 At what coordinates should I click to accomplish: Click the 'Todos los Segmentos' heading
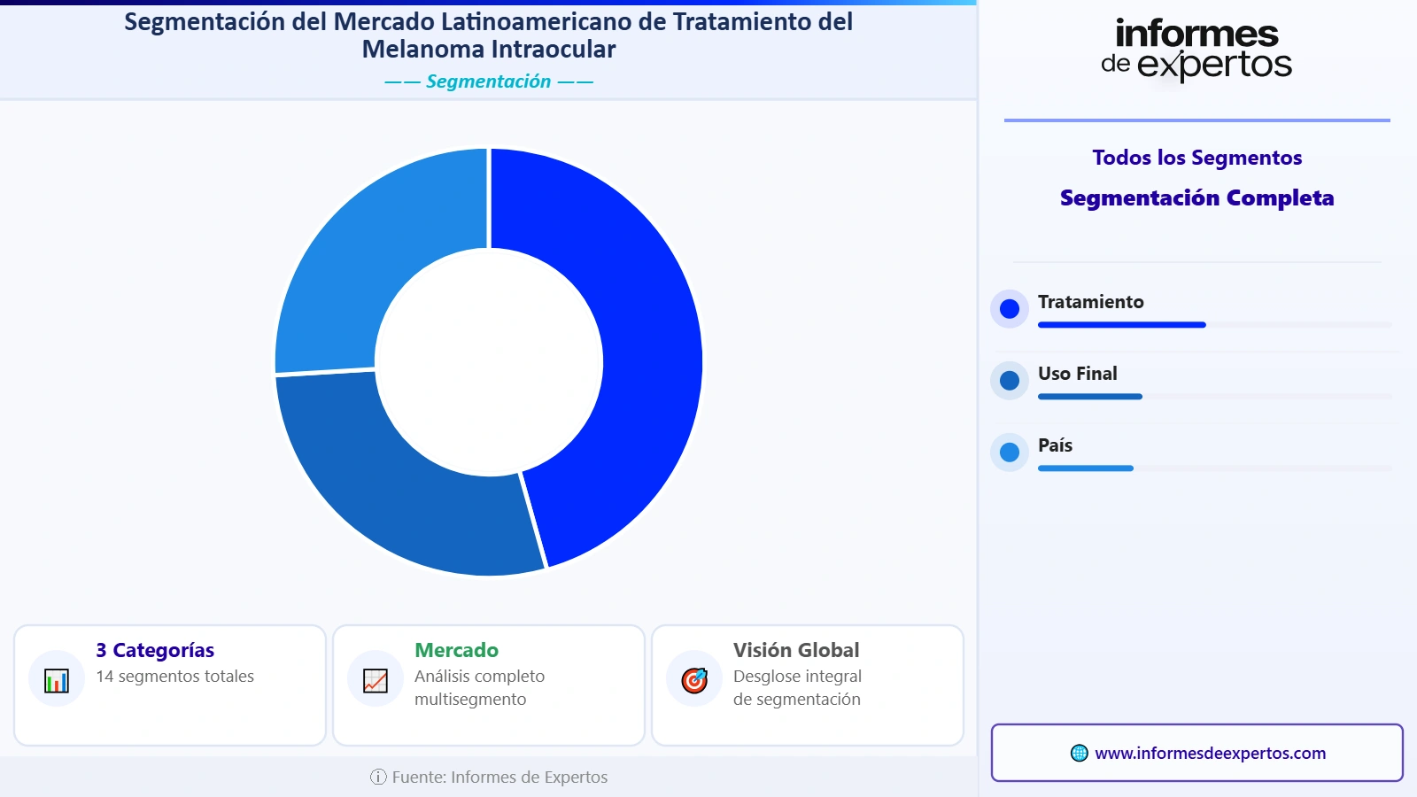pos(1196,158)
